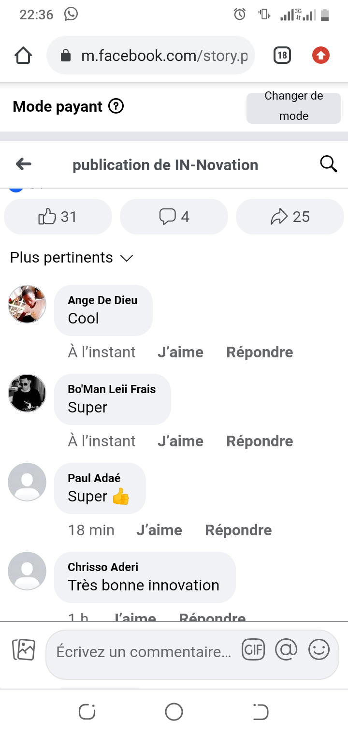Tap the help icon next to Mode payant
Image resolution: width=348 pixels, height=735 pixels.
(x=116, y=106)
